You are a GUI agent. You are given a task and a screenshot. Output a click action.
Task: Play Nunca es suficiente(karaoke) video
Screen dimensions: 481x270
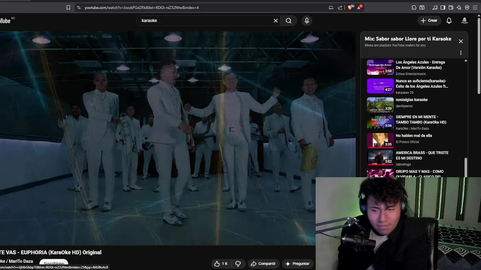(422, 84)
